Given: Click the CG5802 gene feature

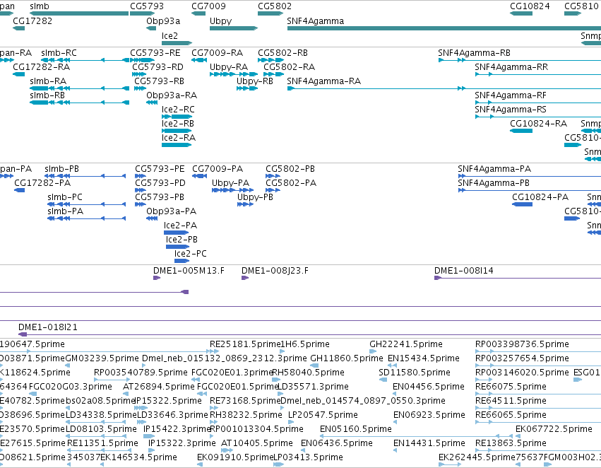Looking at the screenshot, I should tap(270, 13).
